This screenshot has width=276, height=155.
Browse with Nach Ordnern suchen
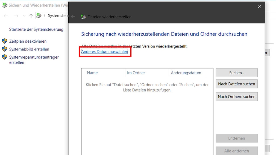[x=236, y=97]
